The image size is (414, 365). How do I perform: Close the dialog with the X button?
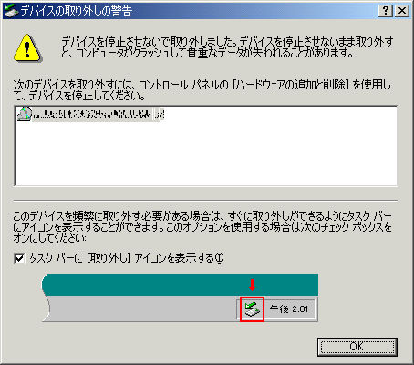click(402, 11)
